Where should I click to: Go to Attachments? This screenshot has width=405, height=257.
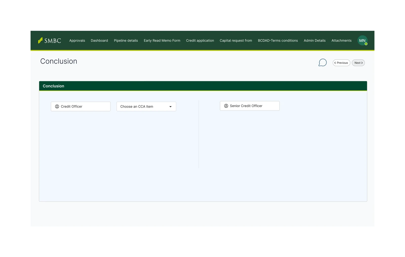(341, 41)
